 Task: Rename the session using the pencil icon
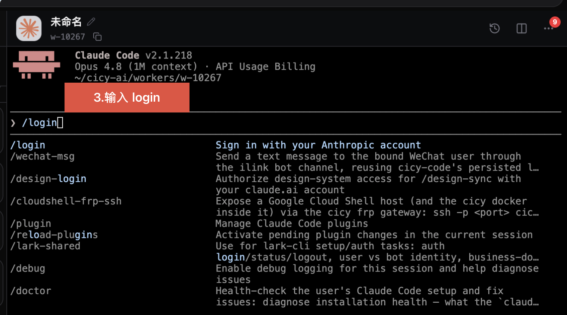click(91, 22)
